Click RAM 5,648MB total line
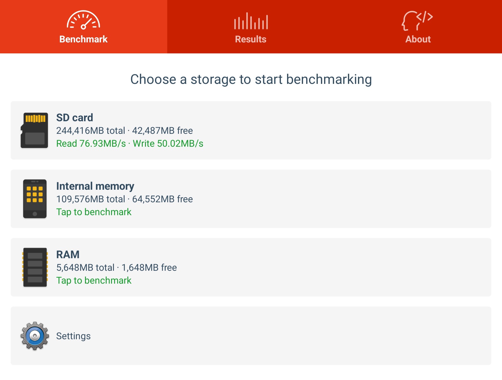Image resolution: width=502 pixels, height=380 pixels. coord(116,268)
